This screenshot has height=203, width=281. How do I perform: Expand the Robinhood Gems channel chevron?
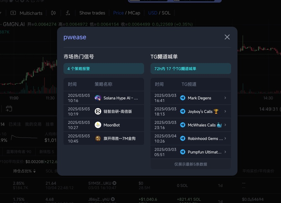225,138
